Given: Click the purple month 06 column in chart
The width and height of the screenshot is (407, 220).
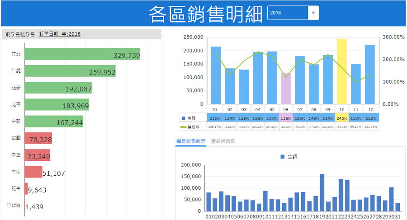Looking at the screenshot, I should tap(286, 89).
